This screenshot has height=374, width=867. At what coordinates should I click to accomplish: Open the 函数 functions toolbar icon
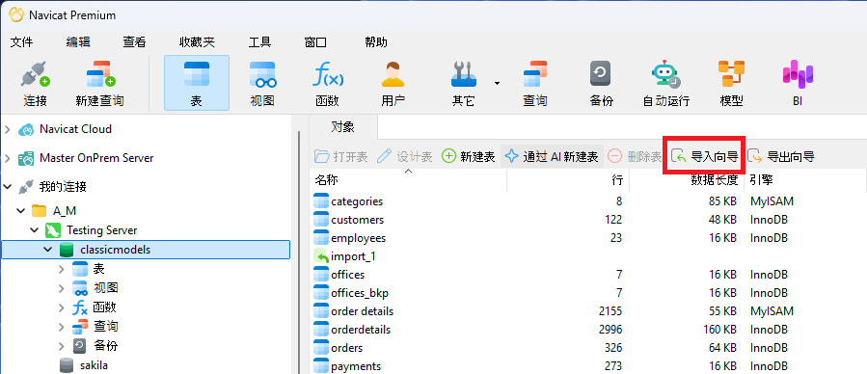click(x=327, y=84)
